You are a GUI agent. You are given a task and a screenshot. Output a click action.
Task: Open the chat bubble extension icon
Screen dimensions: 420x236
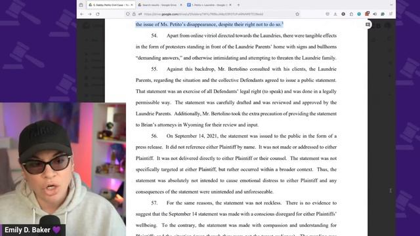coord(383,14)
